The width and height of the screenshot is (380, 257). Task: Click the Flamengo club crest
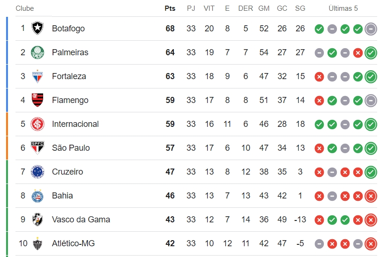(x=37, y=100)
